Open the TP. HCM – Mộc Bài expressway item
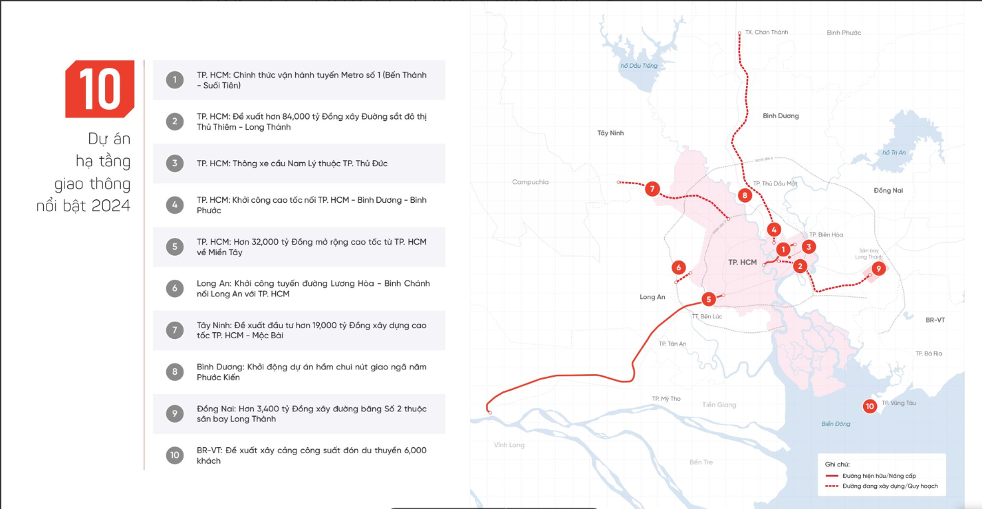Screen dimensions: 982x509 click(x=311, y=330)
